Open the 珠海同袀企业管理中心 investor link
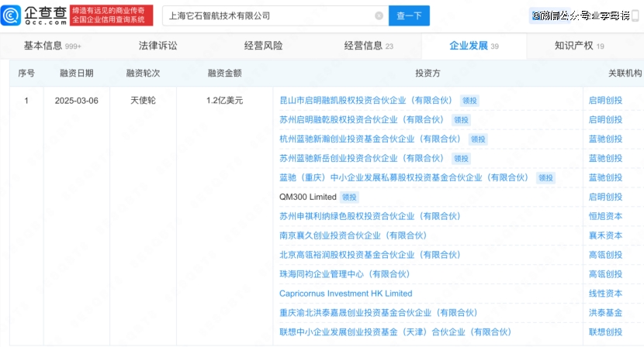The height and width of the screenshot is (347, 644). 345,274
